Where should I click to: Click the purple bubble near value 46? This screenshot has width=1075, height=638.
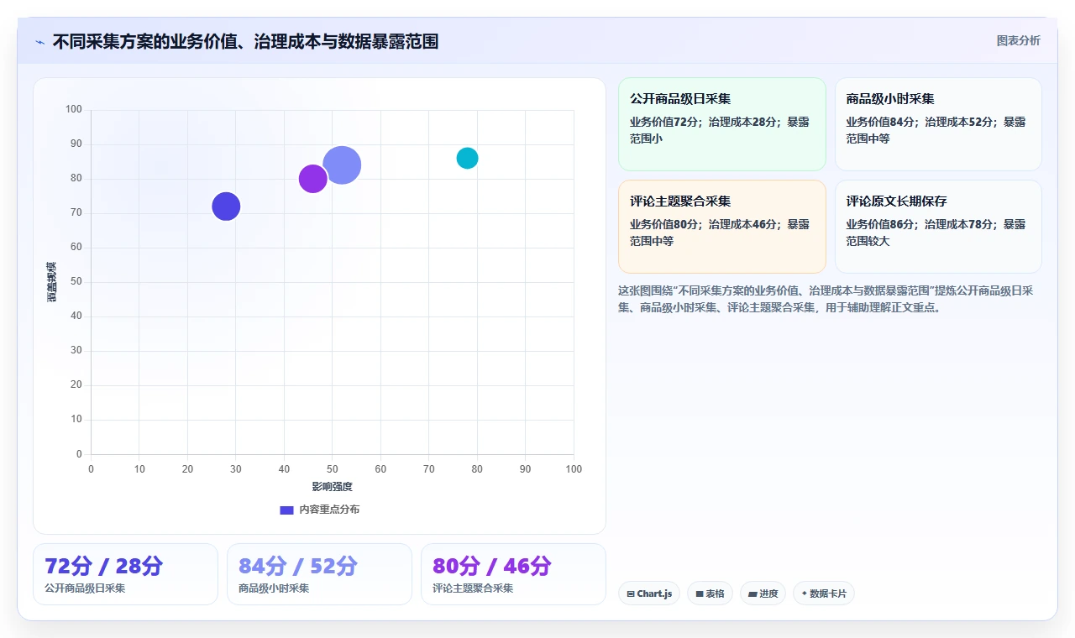[312, 179]
